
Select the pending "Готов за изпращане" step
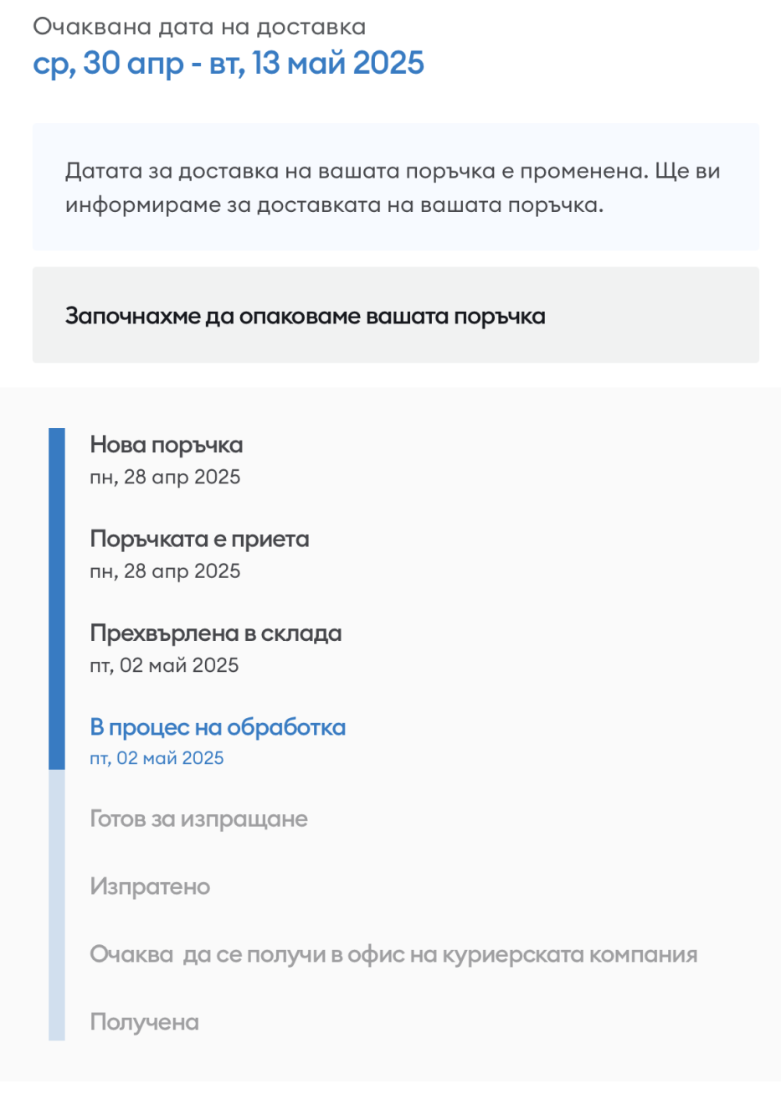198,819
